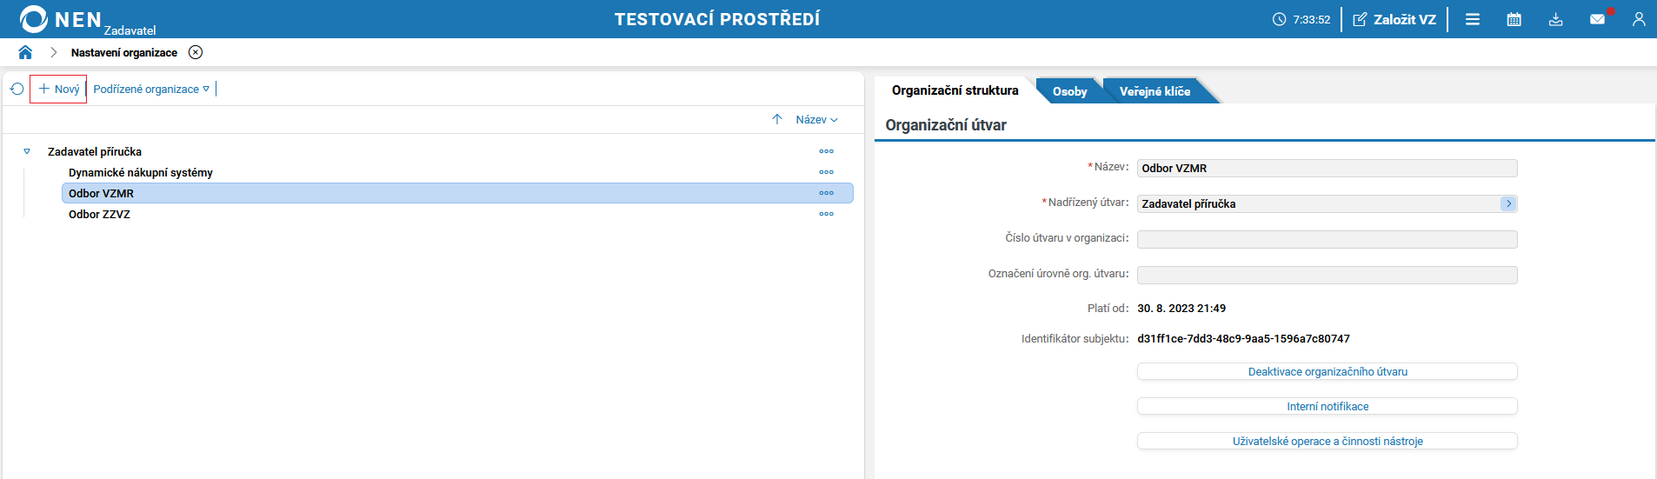Image resolution: width=1657 pixels, height=479 pixels.
Task: Open messages envelope with notification
Action: click(1598, 18)
